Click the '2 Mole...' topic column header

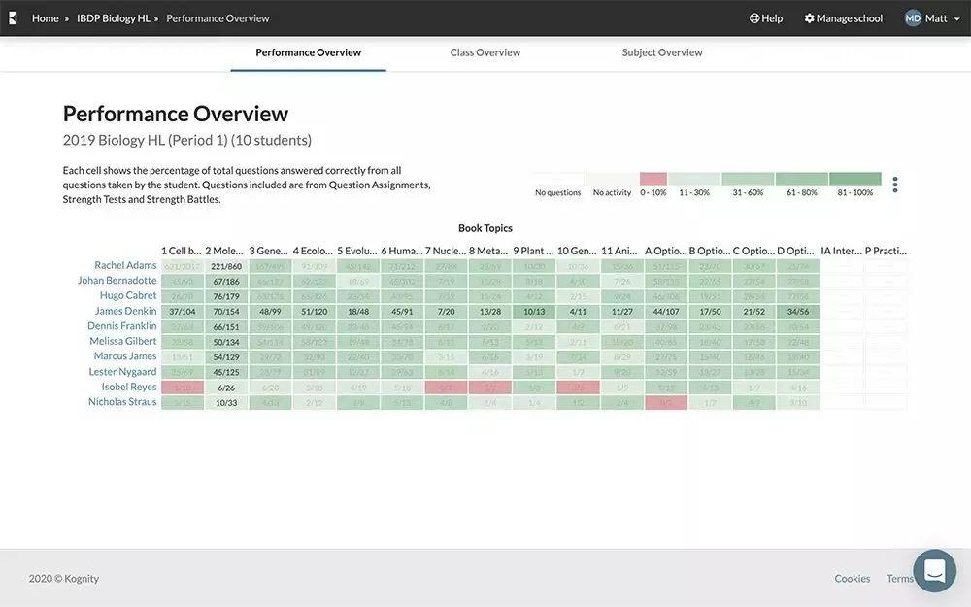224,251
